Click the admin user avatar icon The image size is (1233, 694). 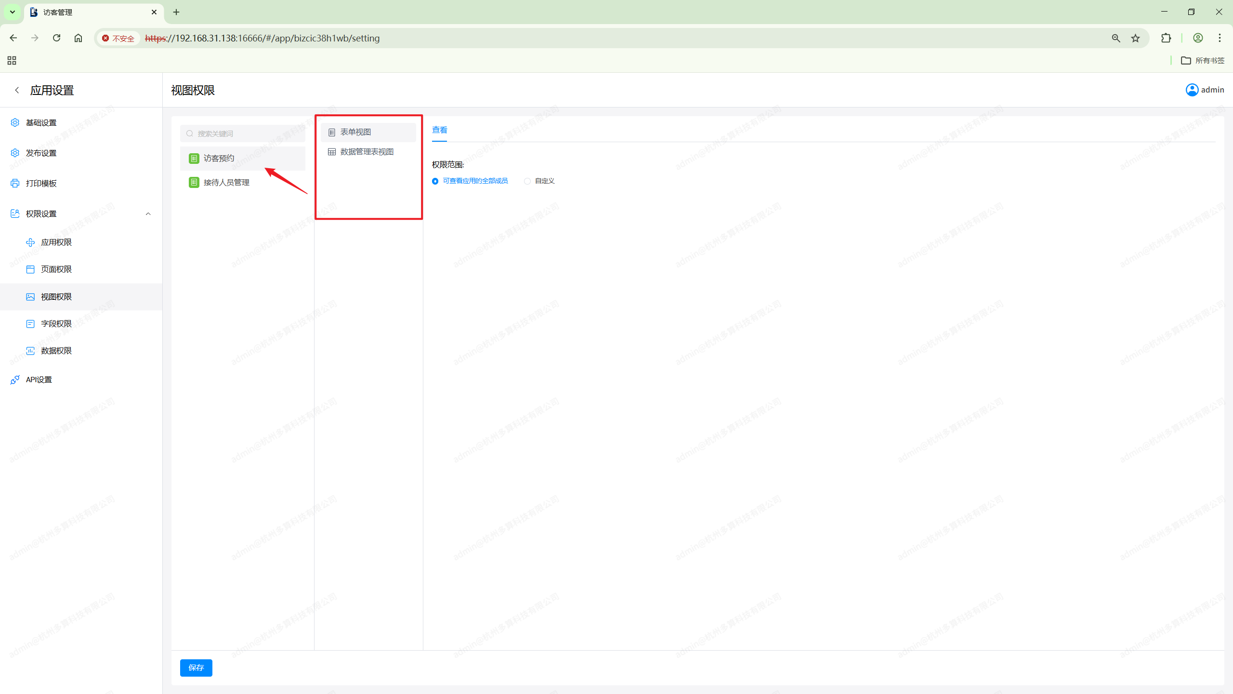coord(1192,90)
